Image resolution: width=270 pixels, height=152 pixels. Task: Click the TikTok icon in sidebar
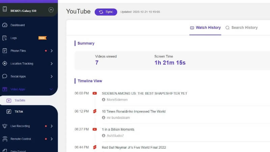coord(9,112)
